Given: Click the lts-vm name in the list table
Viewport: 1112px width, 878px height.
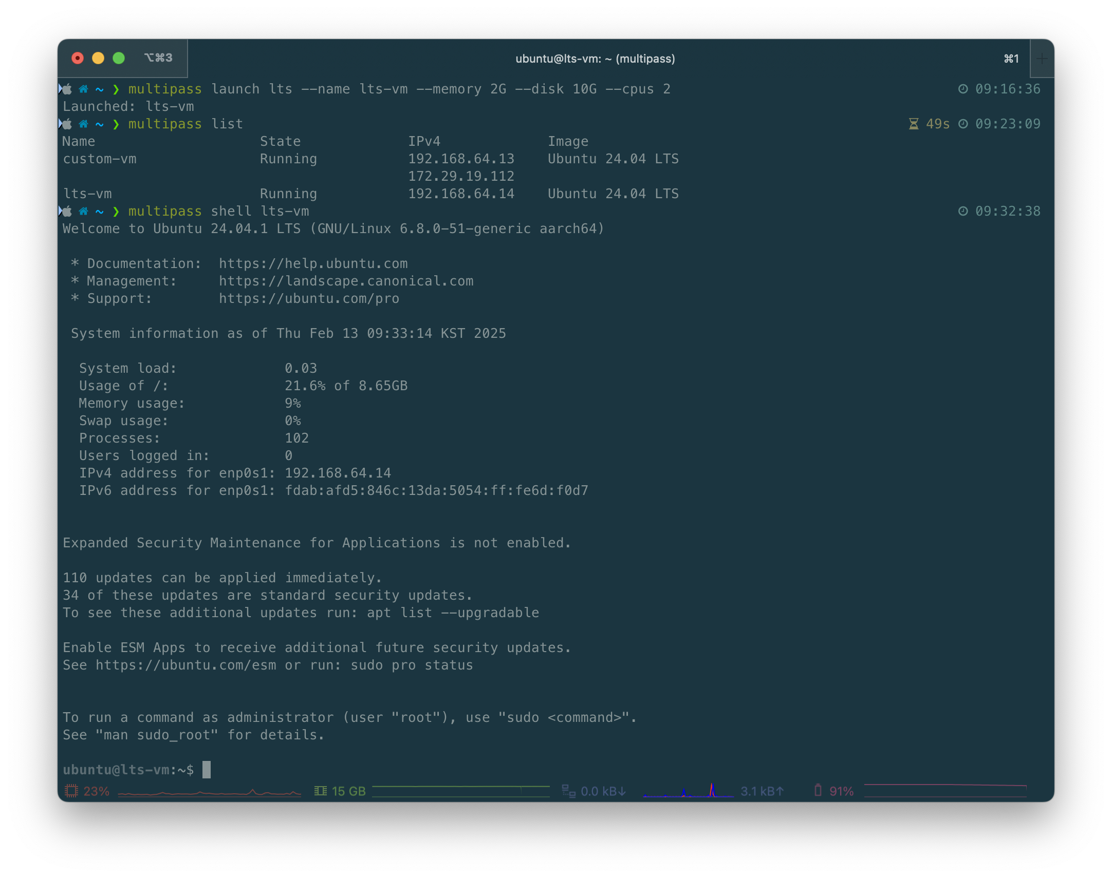Looking at the screenshot, I should tap(87, 194).
